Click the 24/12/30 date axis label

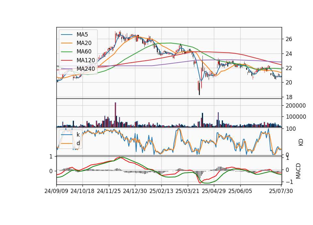pos(135,191)
